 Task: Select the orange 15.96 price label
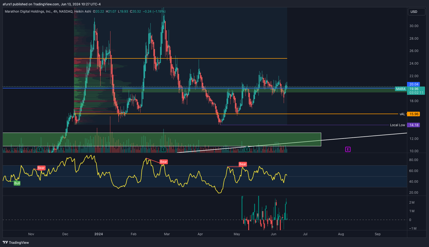point(413,114)
